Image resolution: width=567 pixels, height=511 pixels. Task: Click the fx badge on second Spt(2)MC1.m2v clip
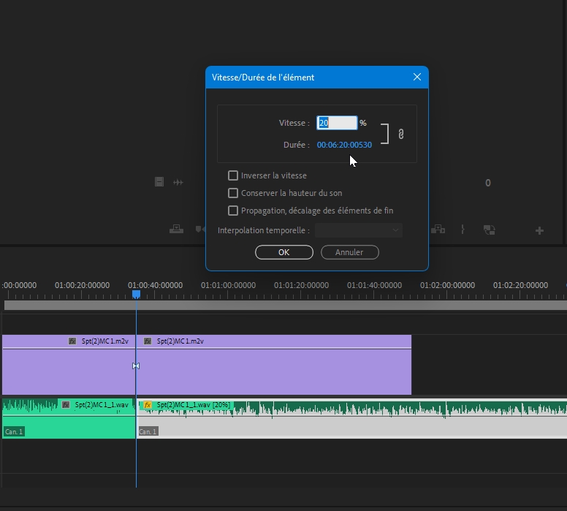[x=148, y=341]
